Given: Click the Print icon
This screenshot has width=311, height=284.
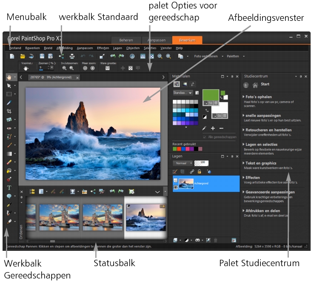Looking at the screenshot, I should point(72,56).
